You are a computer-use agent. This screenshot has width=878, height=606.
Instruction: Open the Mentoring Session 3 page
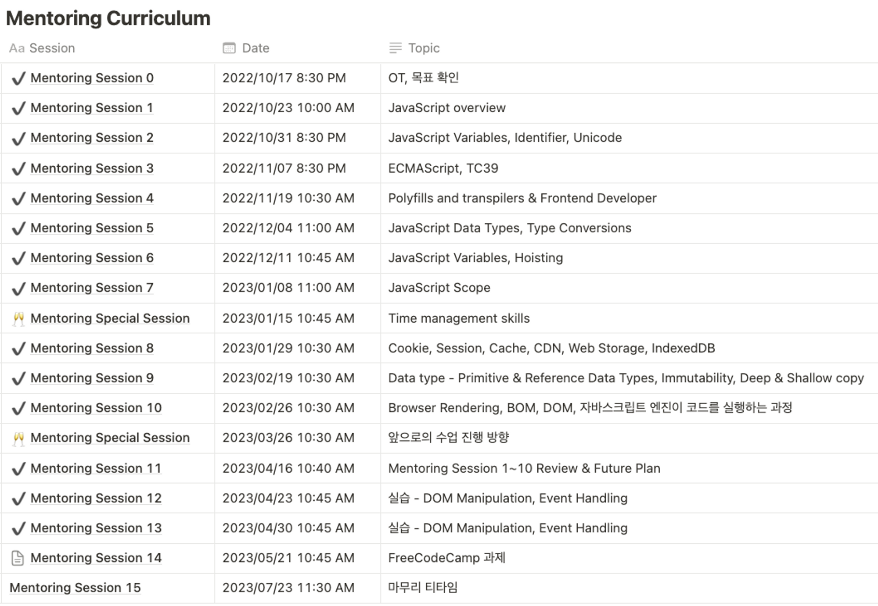(x=92, y=168)
